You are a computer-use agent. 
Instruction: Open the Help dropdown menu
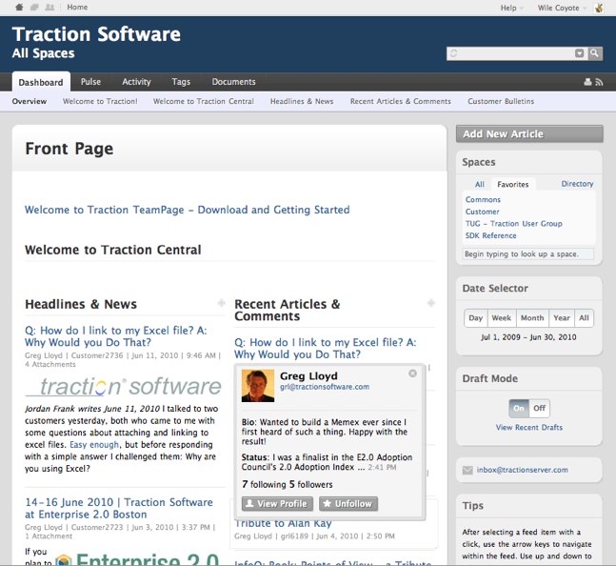point(512,8)
